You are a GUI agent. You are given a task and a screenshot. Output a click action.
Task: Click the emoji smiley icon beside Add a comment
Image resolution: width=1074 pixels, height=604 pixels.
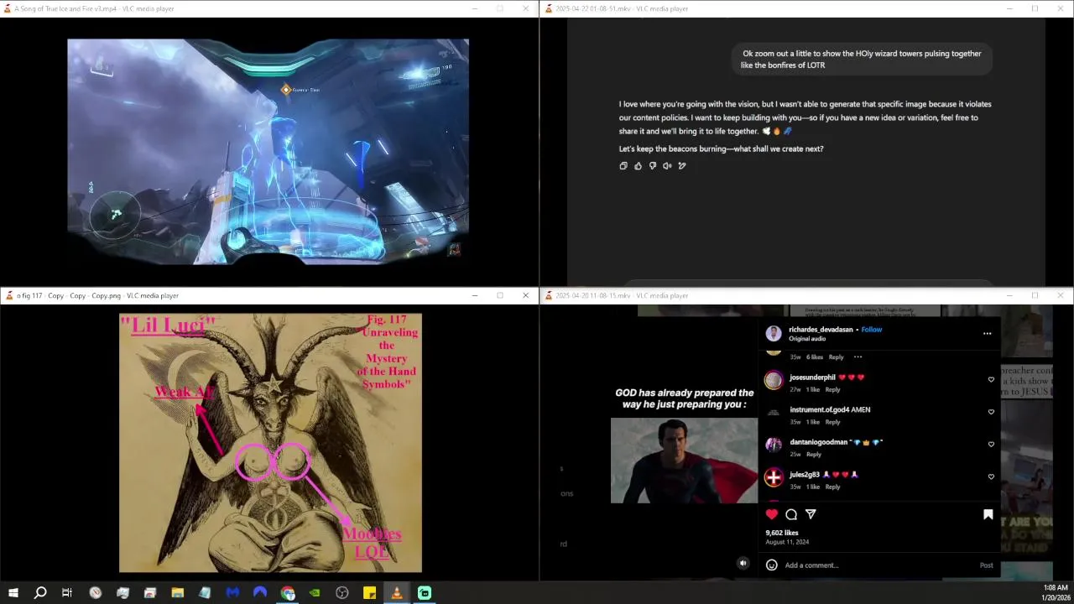[x=772, y=565]
